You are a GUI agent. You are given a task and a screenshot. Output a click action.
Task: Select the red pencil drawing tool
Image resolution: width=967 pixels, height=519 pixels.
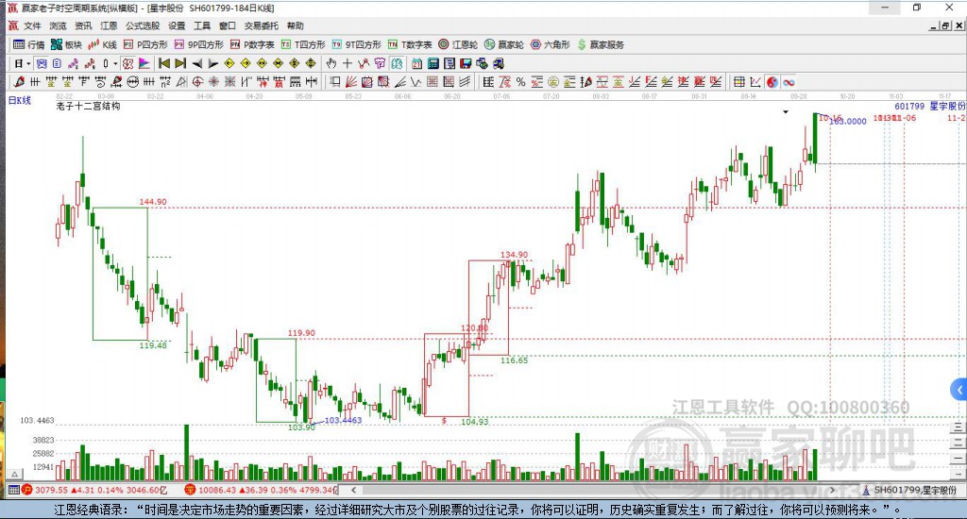click(19, 82)
